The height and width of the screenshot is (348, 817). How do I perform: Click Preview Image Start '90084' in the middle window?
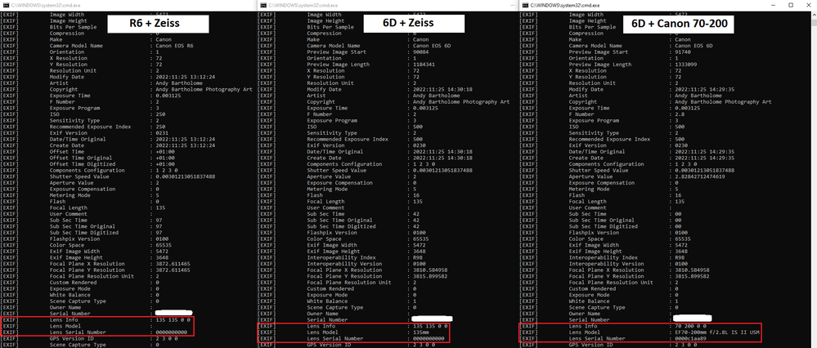(x=421, y=52)
